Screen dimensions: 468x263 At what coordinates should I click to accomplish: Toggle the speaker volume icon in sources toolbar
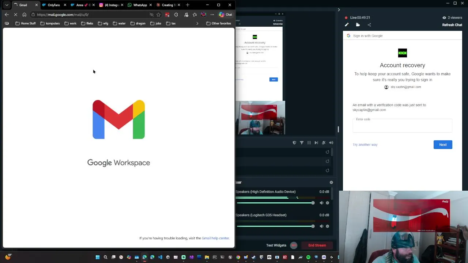(x=331, y=143)
